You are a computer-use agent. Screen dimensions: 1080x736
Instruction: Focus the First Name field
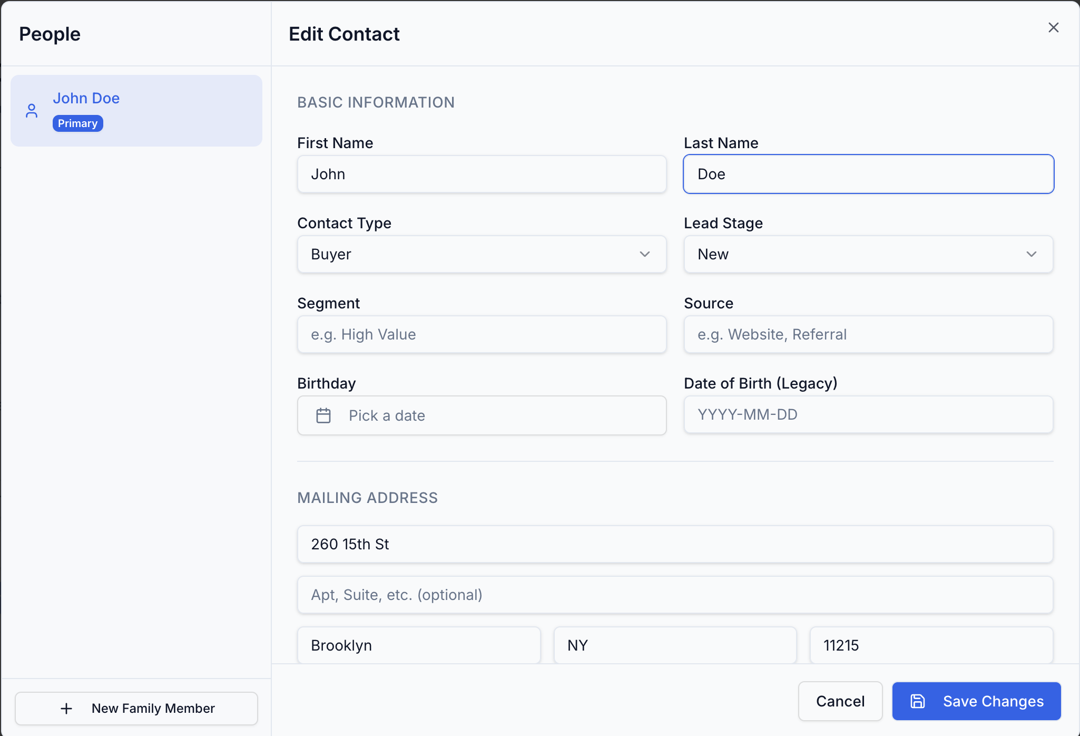tap(482, 174)
